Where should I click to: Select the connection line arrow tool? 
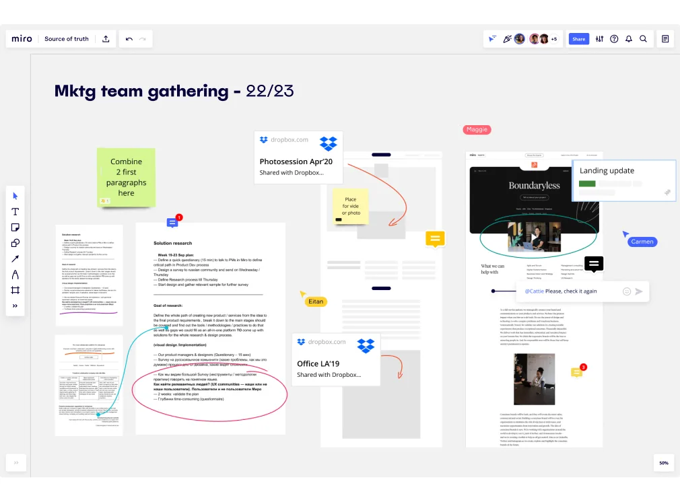15,259
